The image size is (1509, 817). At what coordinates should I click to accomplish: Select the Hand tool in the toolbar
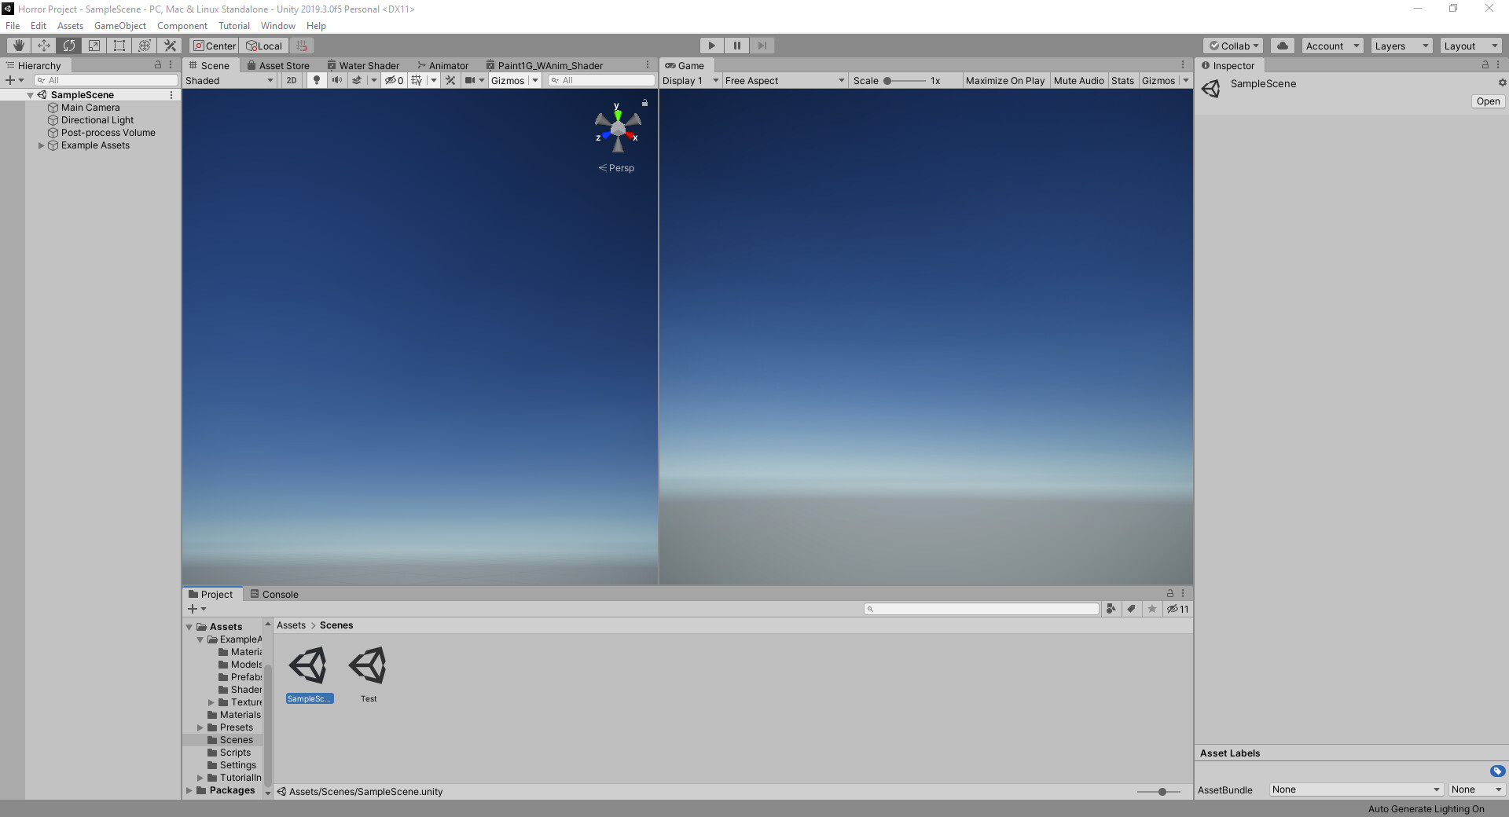pyautogui.click(x=17, y=46)
